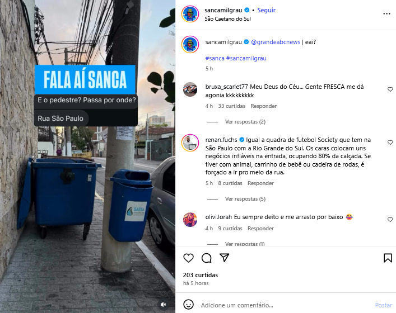Follow sancamilgrau with Seguir
Screen dimensions: 396x313
266,10
